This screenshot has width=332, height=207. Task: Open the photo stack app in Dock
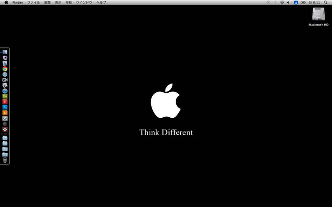pyautogui.click(x=5, y=85)
